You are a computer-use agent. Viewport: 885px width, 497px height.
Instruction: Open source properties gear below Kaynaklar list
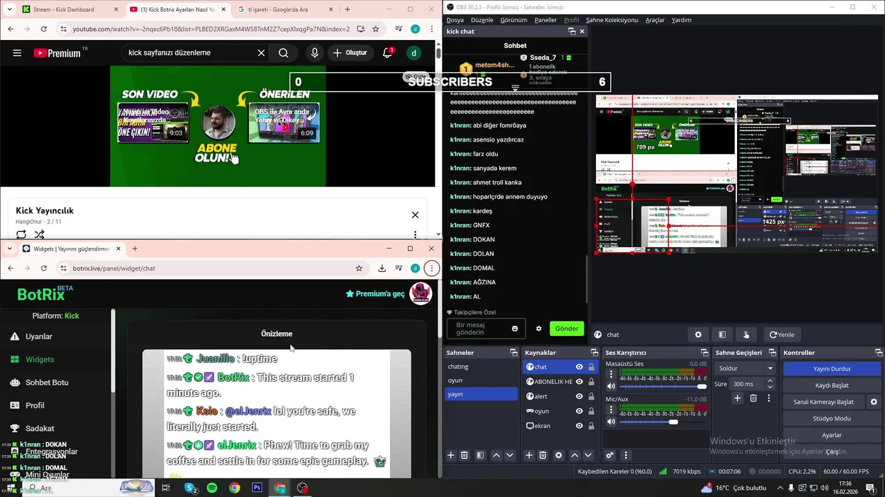(x=559, y=456)
